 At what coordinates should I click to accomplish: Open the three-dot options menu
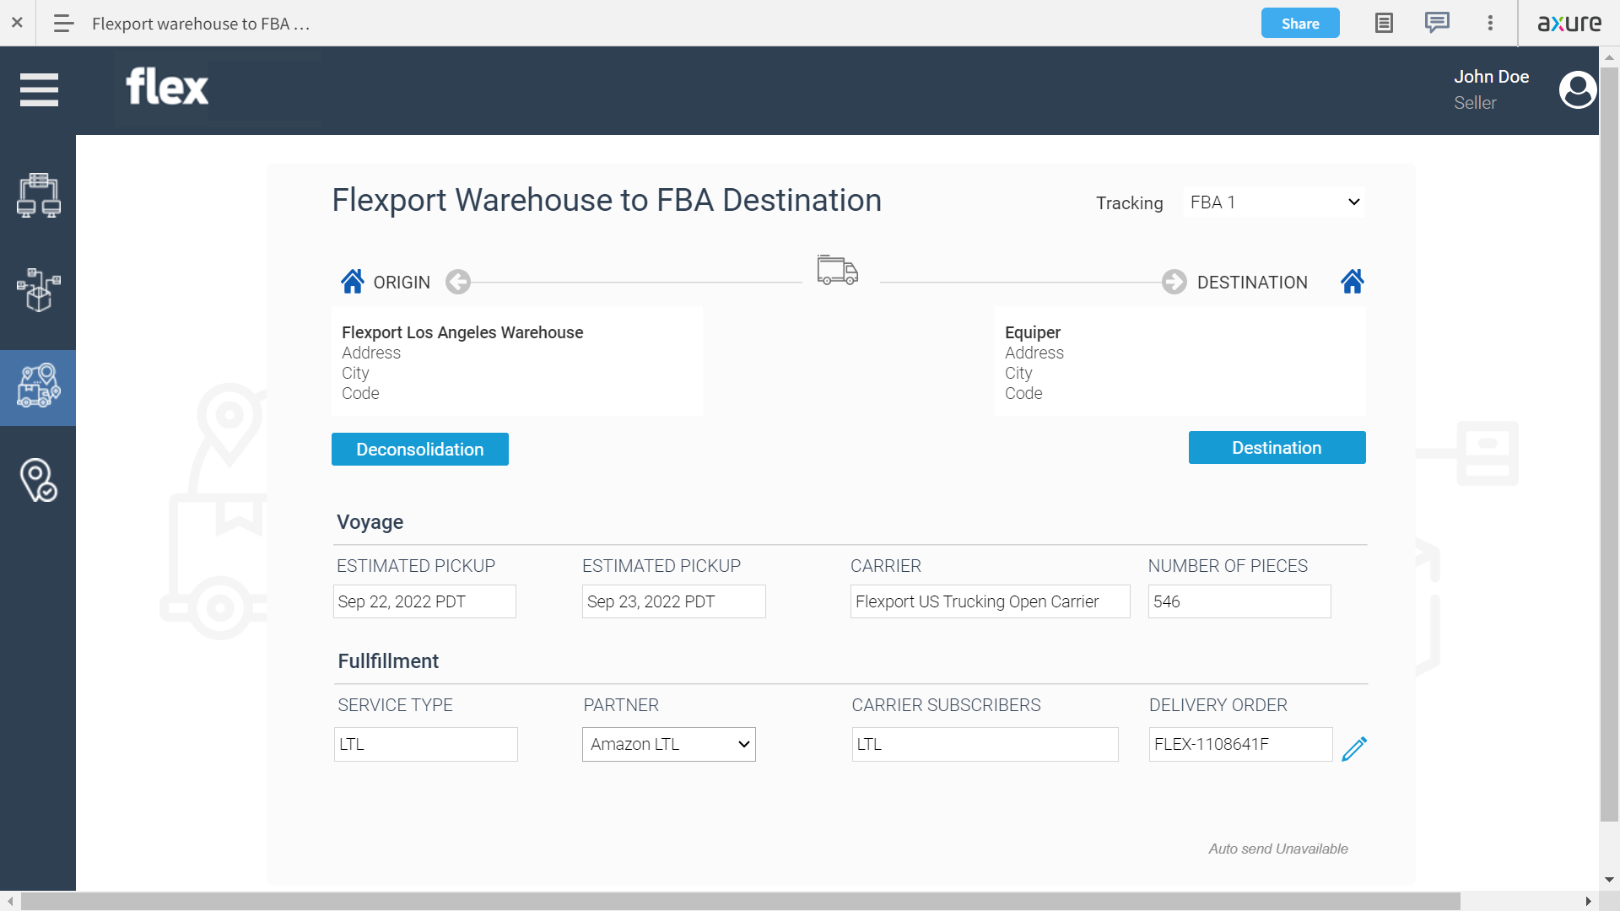pos(1490,23)
